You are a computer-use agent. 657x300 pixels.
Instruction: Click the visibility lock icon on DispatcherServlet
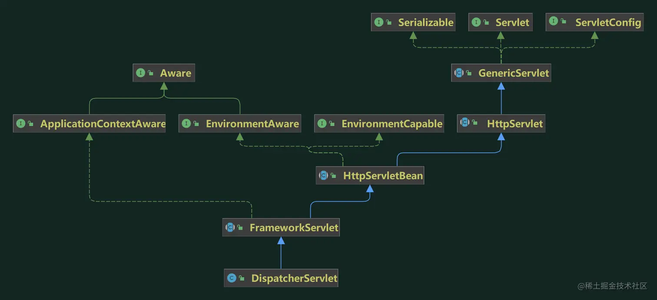pos(242,278)
